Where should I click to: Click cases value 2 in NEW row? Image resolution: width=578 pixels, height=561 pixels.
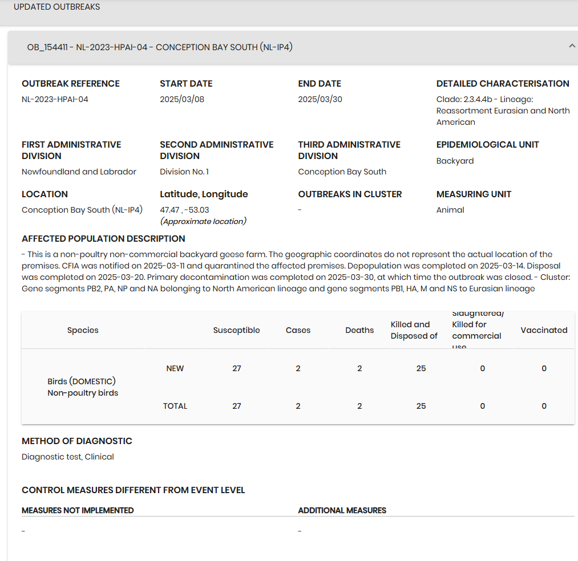point(298,368)
